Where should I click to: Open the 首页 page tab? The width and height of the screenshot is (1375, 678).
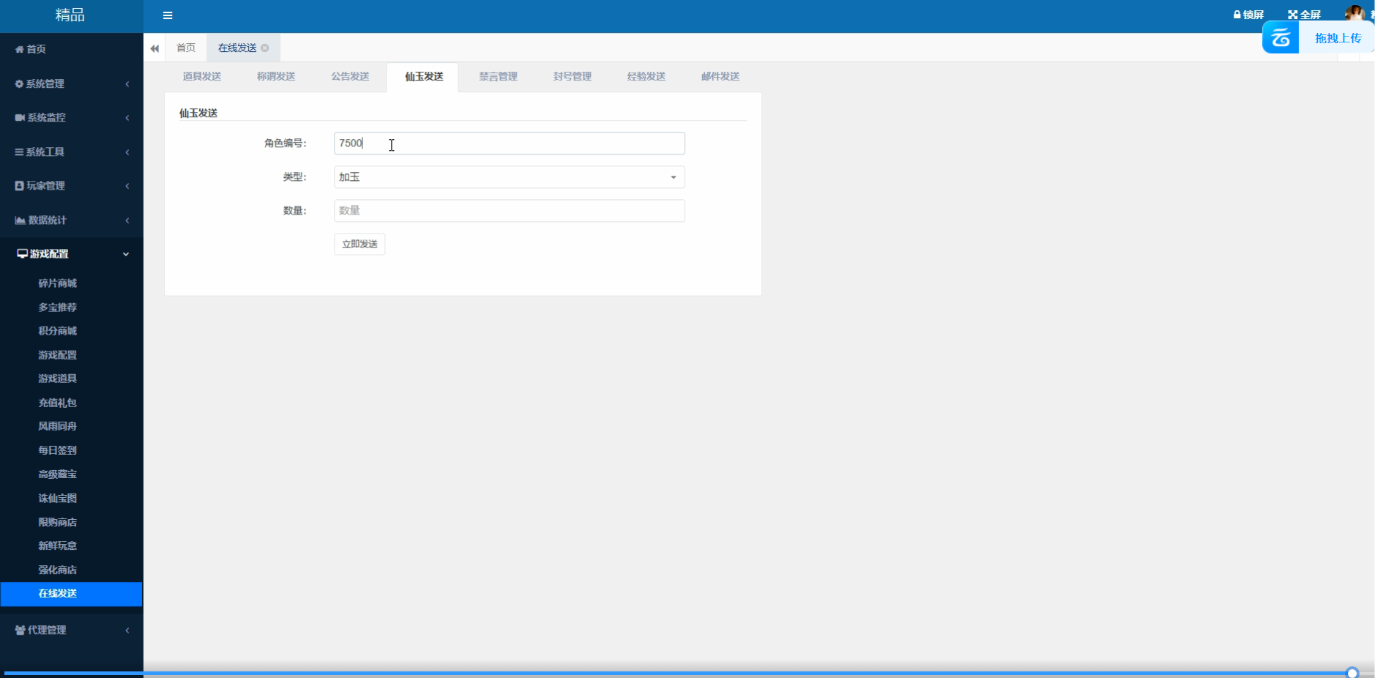coord(186,48)
